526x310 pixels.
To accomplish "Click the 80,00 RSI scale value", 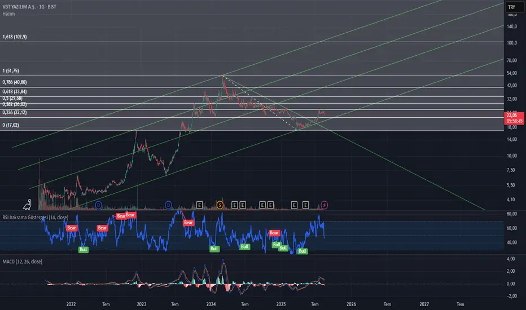I will click(511, 214).
